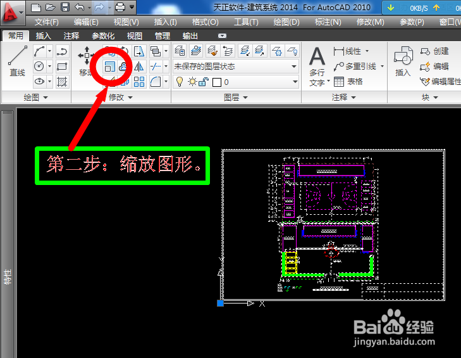The height and width of the screenshot is (358, 461).
Task: Select the Circle drawing tool
Action: 39,67
